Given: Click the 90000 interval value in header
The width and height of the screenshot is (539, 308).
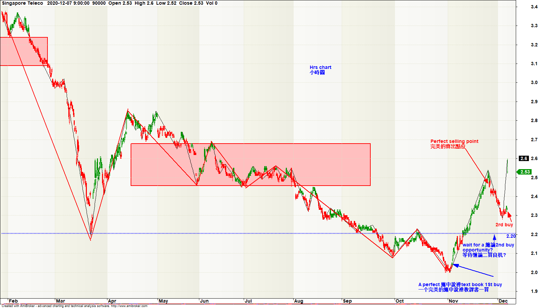Looking at the screenshot, I should click(x=99, y=3).
